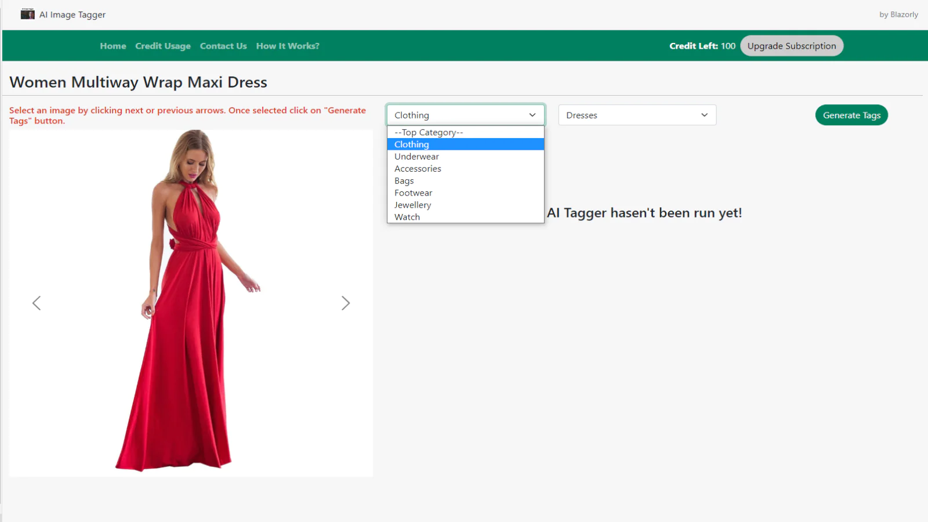Select Accessories option in list
The image size is (928, 522).
(x=466, y=169)
